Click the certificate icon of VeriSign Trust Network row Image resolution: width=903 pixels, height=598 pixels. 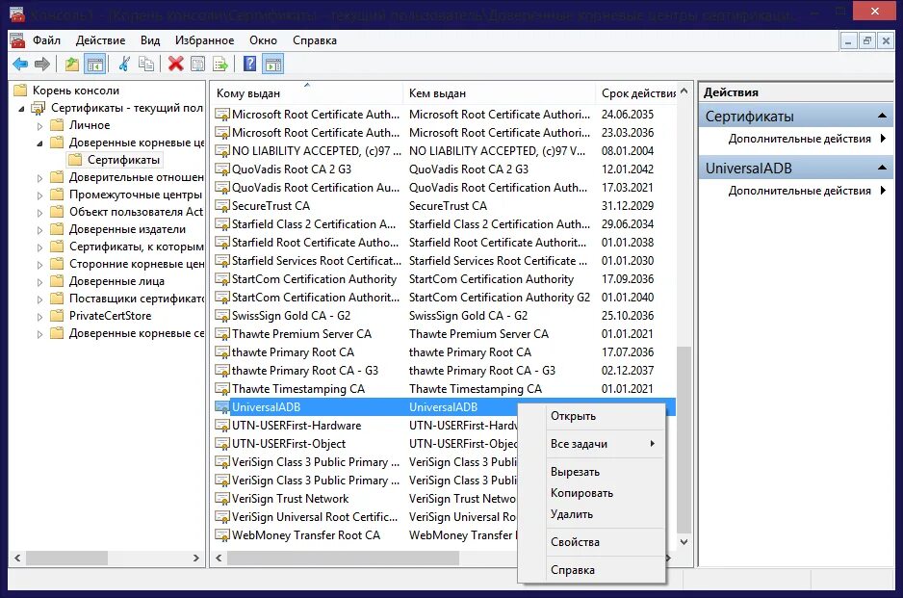221,499
